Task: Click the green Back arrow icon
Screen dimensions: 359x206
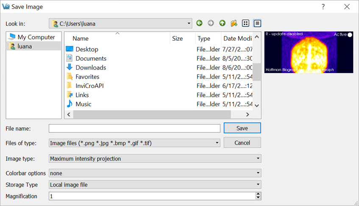Action: pyautogui.click(x=199, y=23)
